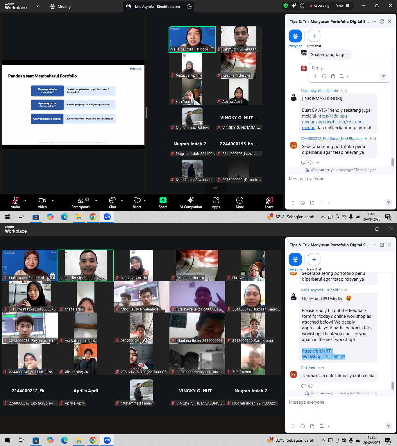
Task: Open the cdc-upu-medan Kinobi link in chat
Action: click(333, 122)
